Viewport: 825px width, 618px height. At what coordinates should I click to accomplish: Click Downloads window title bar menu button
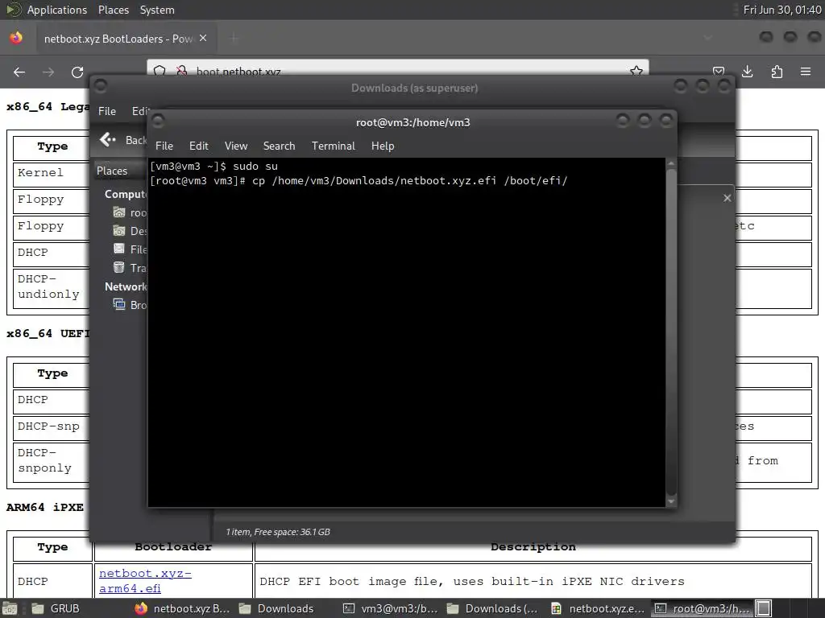(x=101, y=85)
